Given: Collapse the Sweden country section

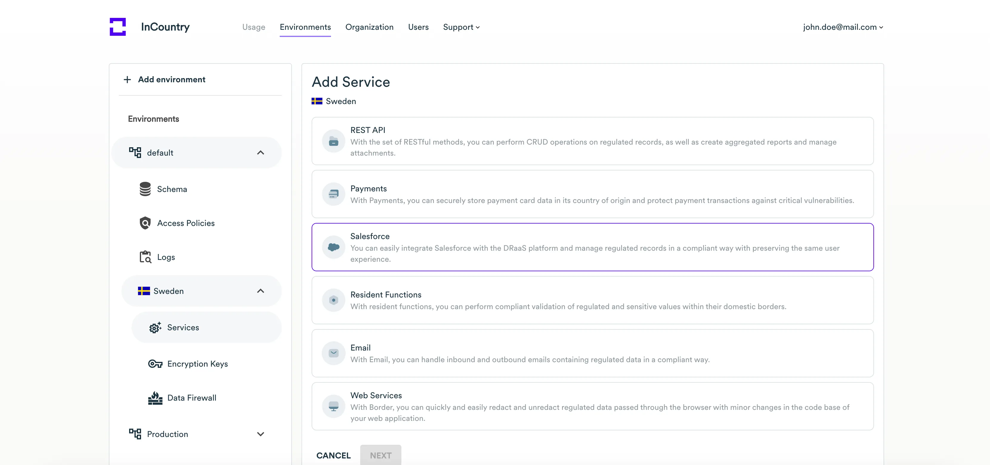Looking at the screenshot, I should tap(260, 291).
